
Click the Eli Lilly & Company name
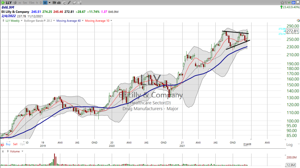(15, 12)
